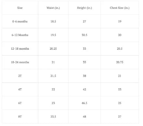Select the 0-6 months size cell
Screen dimensions: 143x126
tap(20, 21)
